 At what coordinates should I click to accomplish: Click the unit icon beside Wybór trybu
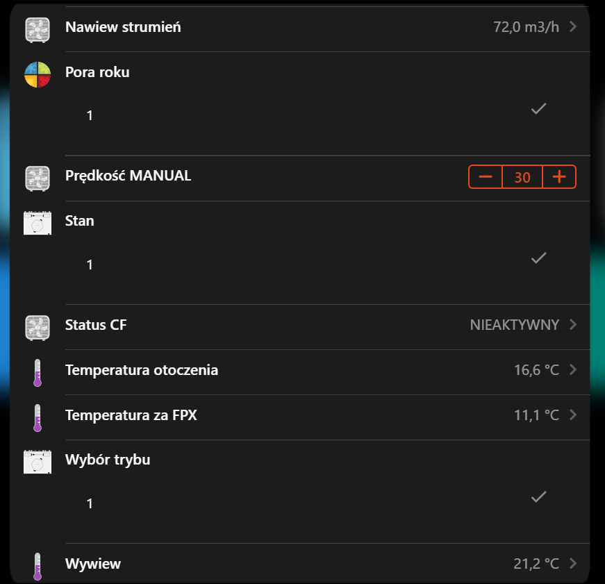coord(38,461)
